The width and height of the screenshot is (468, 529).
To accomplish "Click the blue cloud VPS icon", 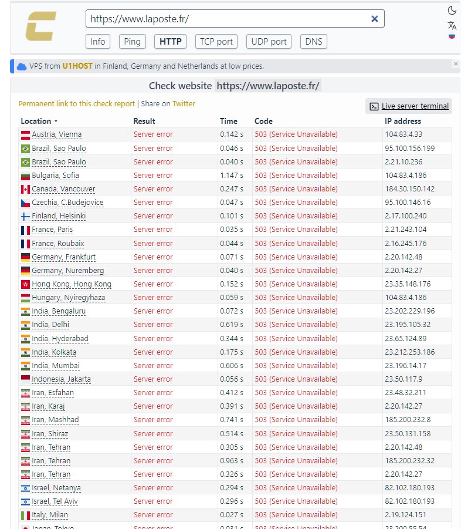I will tap(22, 66).
